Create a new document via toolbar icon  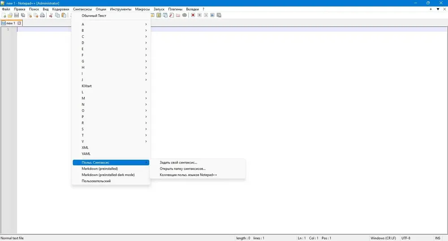4,15
